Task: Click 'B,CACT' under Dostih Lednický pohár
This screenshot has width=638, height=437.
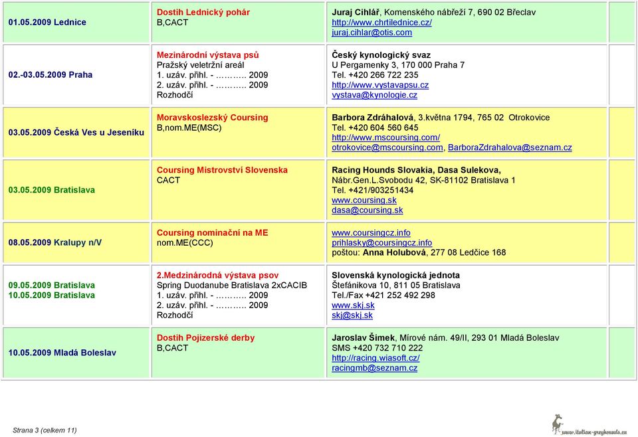Action: point(173,23)
